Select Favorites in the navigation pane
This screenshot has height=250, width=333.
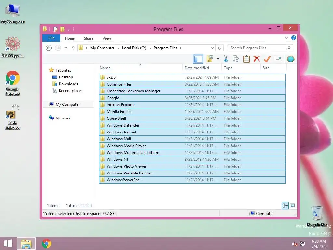63,70
